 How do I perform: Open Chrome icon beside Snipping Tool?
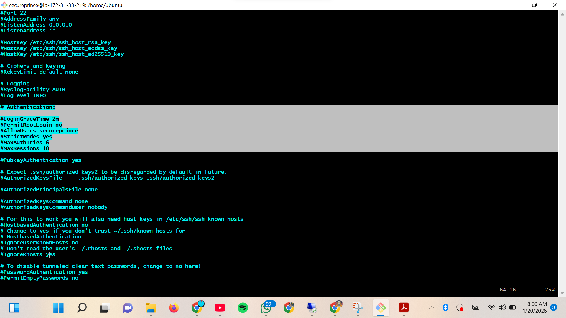pyautogui.click(x=335, y=307)
